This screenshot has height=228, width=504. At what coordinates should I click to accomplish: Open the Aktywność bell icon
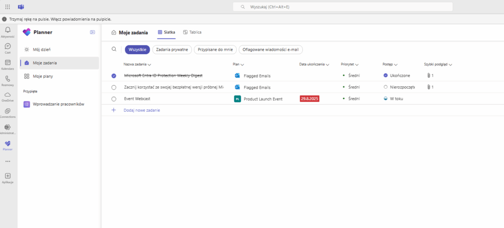pyautogui.click(x=7, y=31)
